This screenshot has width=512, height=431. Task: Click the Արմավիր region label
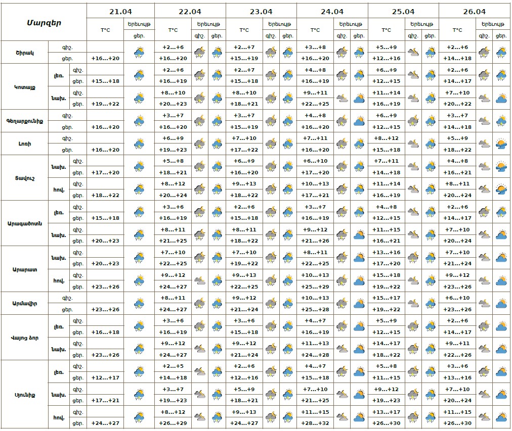point(24,303)
